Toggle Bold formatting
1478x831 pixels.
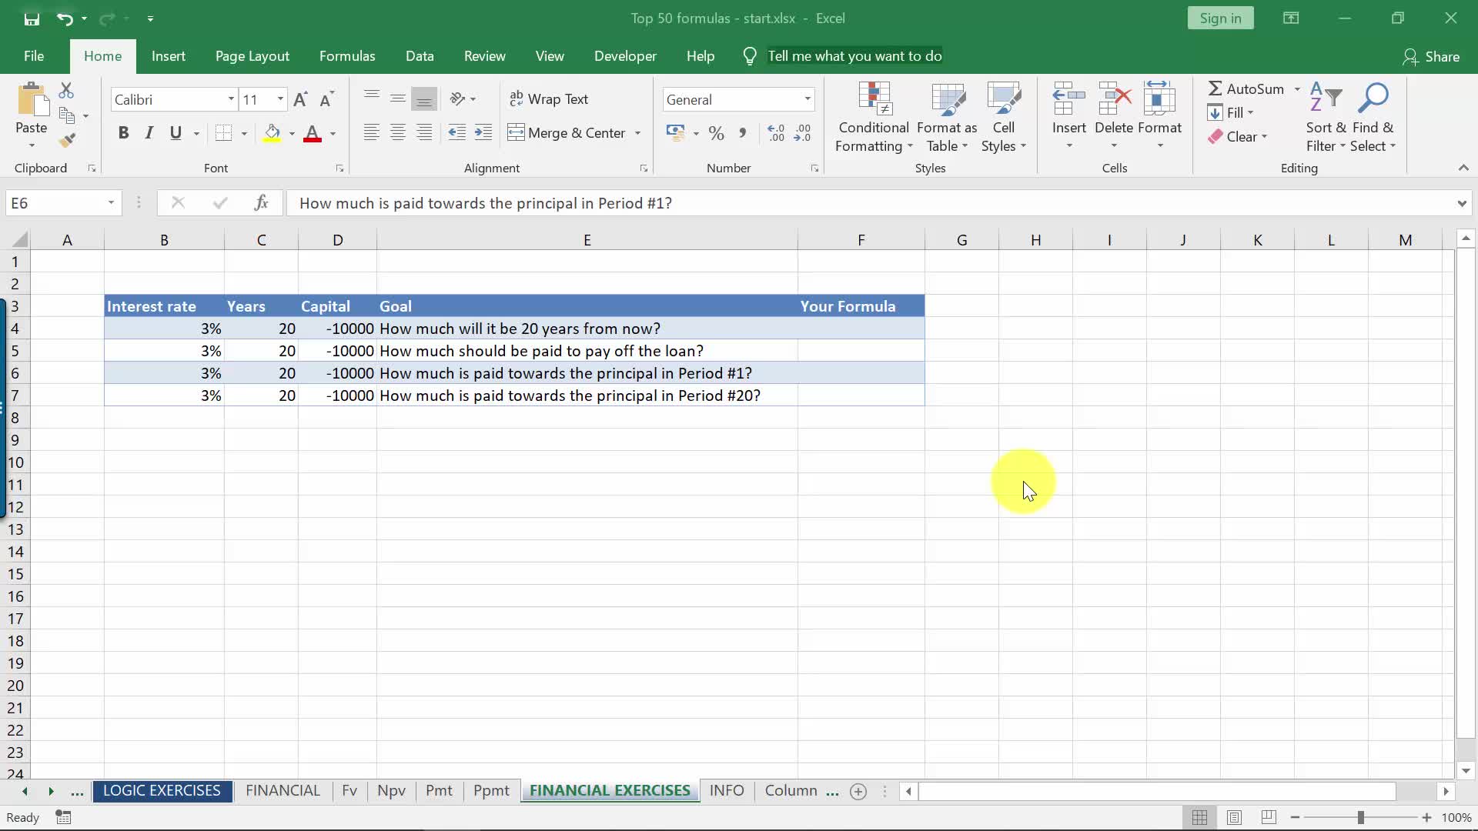[x=123, y=133]
